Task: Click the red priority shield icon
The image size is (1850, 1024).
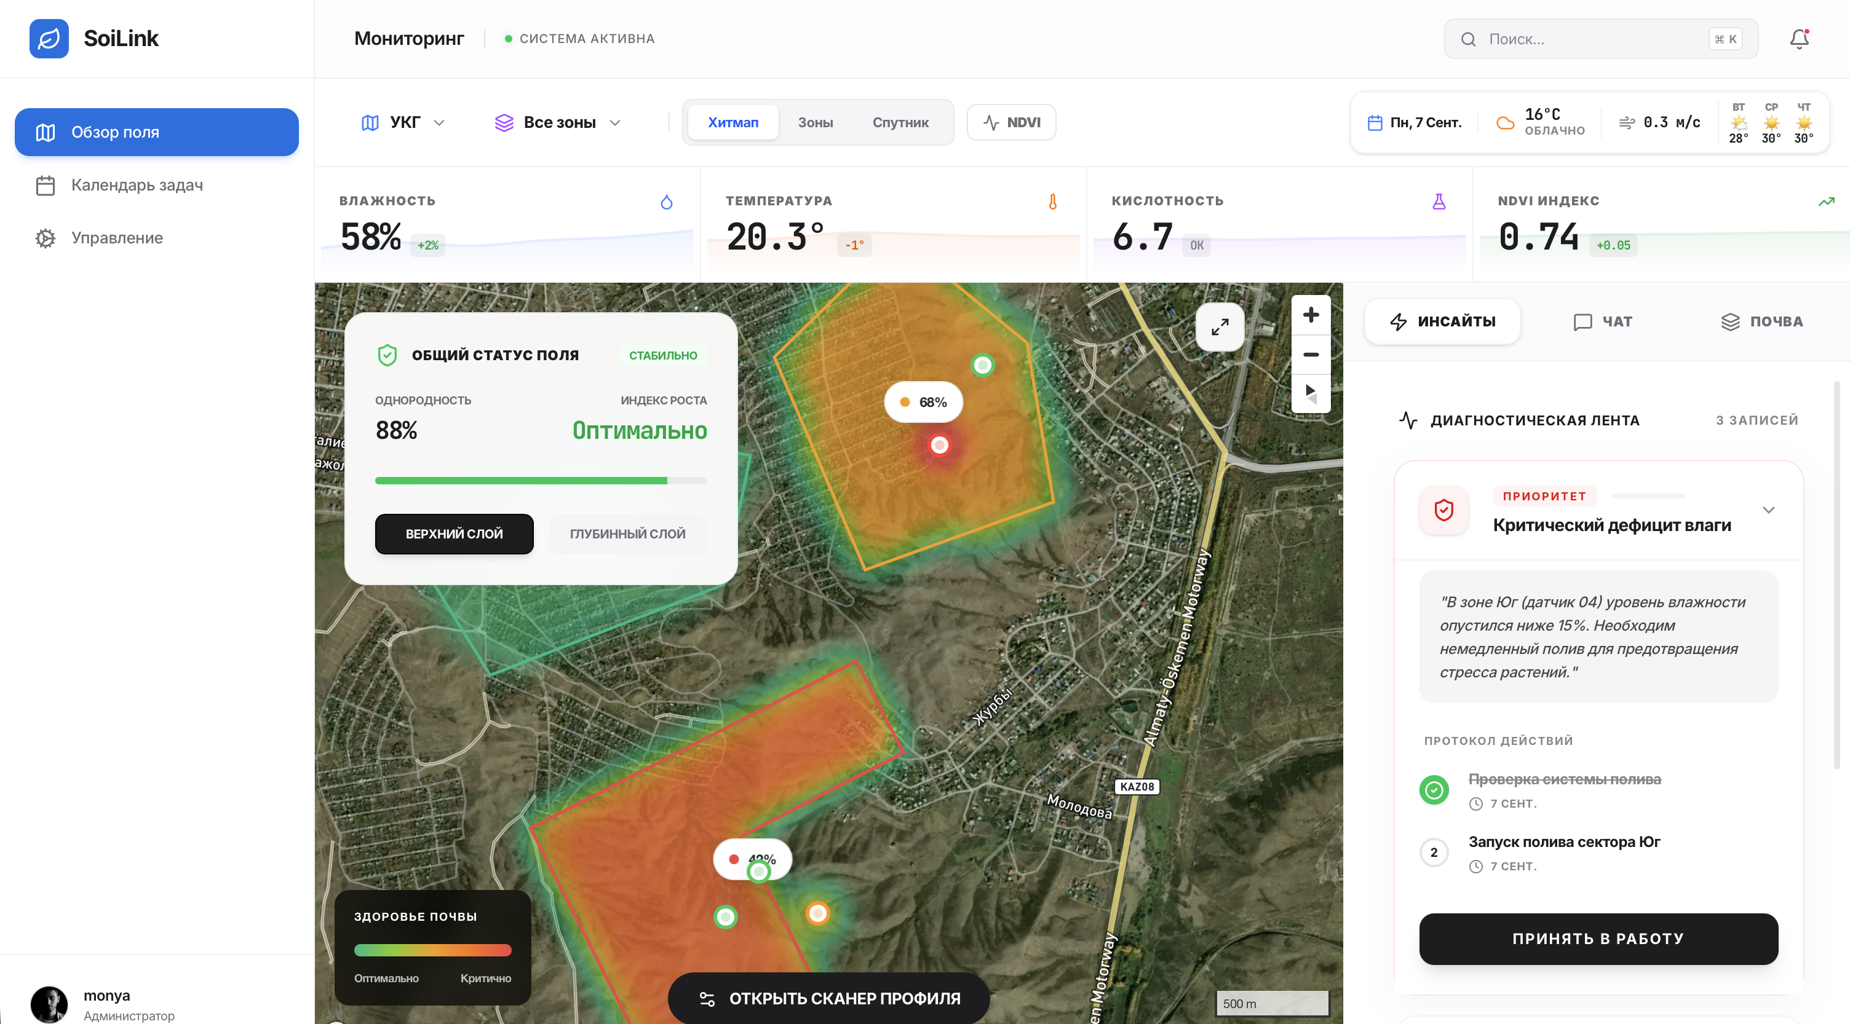Action: click(1443, 510)
